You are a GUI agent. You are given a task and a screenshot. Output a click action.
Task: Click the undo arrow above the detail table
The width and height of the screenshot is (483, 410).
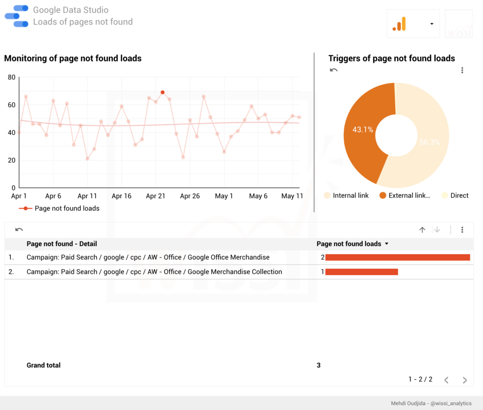tap(19, 230)
